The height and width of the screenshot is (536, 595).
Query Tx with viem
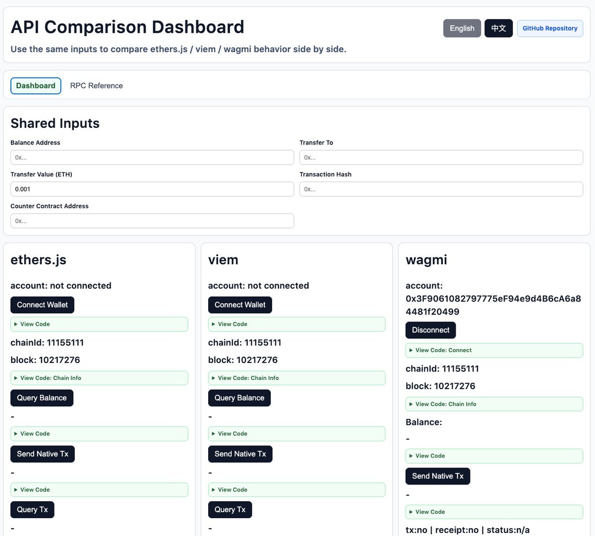(x=230, y=510)
